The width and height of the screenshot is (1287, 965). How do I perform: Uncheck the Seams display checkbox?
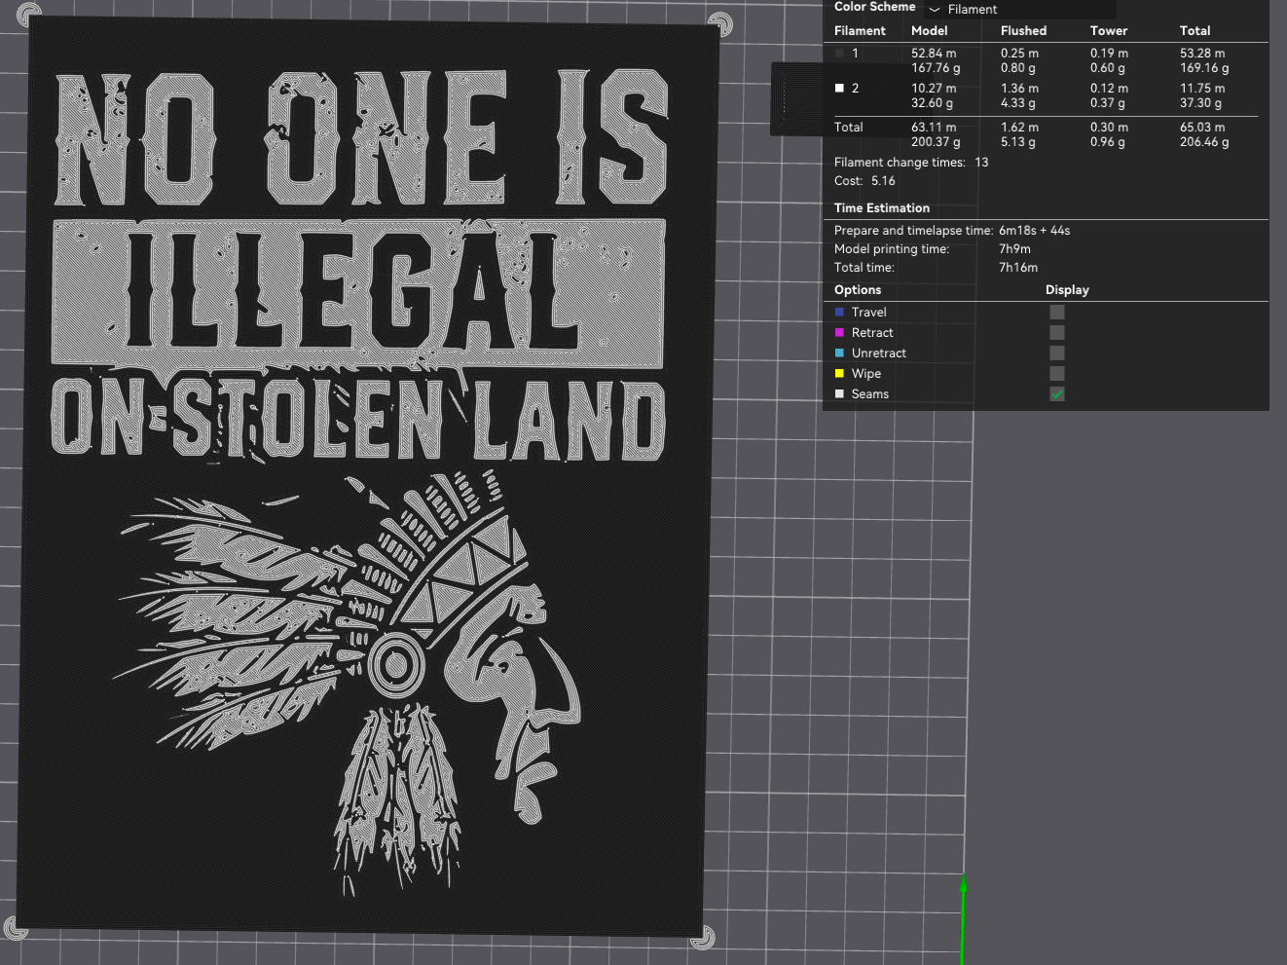point(1057,394)
